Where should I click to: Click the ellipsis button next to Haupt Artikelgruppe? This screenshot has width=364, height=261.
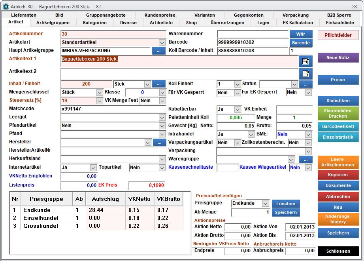pos(159,51)
